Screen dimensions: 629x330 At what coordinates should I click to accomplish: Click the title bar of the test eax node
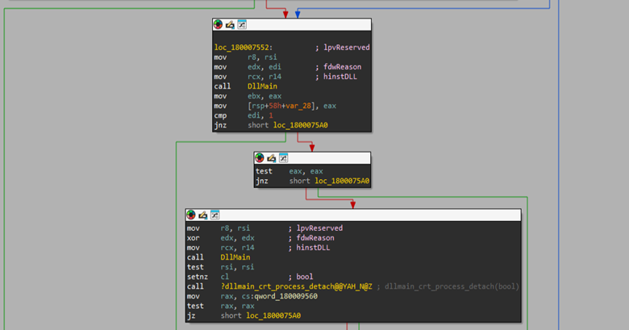pos(331,158)
